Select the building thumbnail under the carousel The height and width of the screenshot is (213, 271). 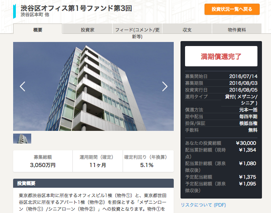(22, 139)
